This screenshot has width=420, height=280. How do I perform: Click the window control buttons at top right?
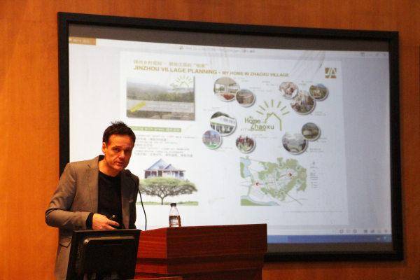(375, 53)
